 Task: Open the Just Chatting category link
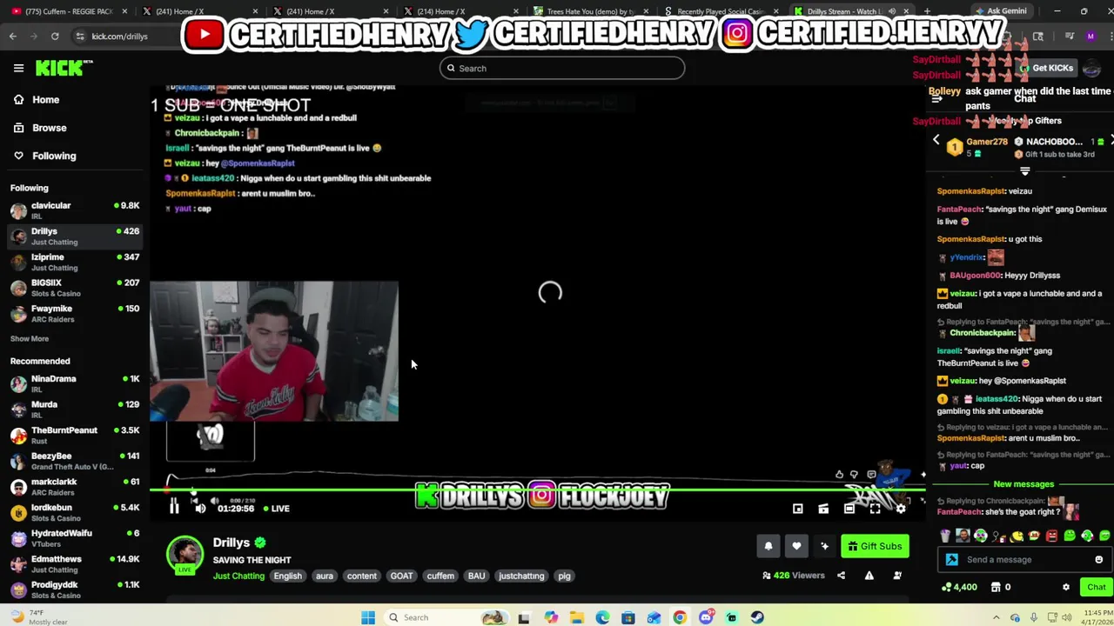238,576
